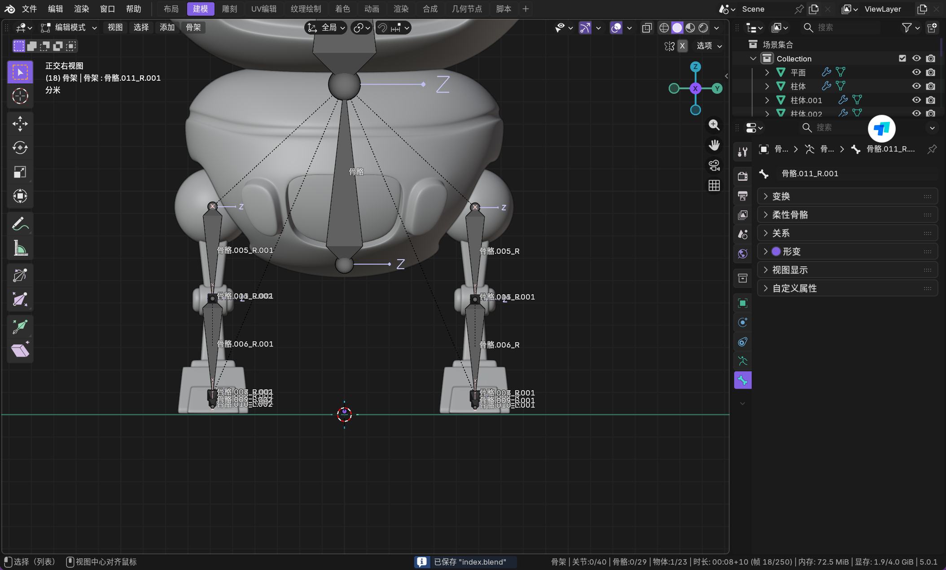Viewport: 946px width, 570px height.
Task: Click the 3D cursor tool
Action: 20,96
